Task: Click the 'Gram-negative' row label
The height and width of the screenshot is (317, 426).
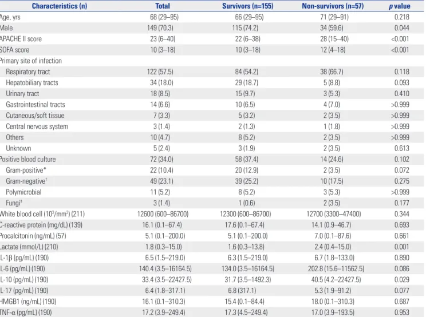Action: [x=26, y=181]
